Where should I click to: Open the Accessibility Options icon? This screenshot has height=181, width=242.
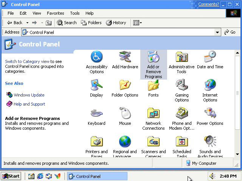click(x=96, y=57)
